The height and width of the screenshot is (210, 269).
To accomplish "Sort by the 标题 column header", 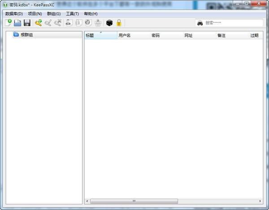I will point(101,35).
